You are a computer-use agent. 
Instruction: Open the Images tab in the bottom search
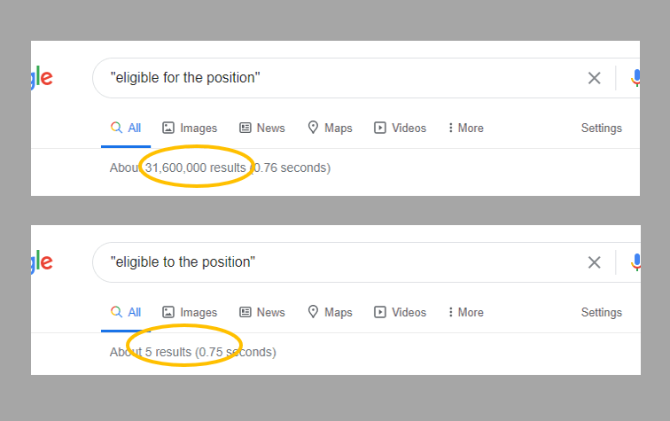[190, 312]
